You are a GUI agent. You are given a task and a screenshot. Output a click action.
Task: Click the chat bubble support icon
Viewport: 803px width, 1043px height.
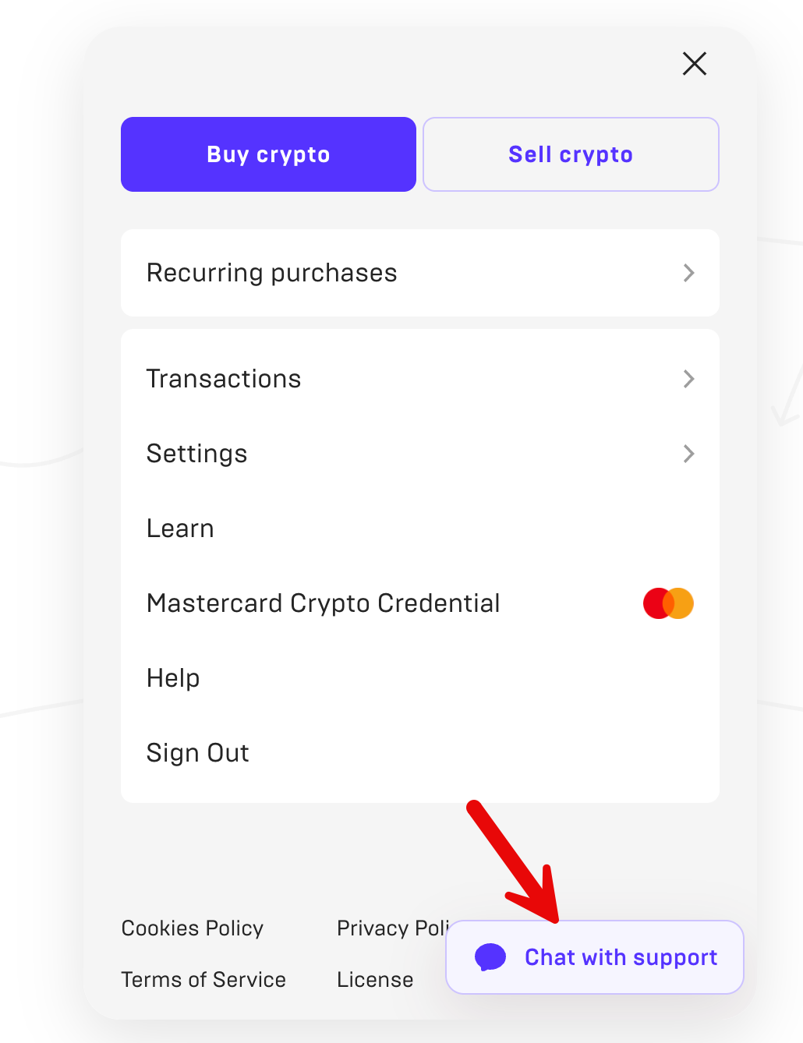(x=490, y=956)
